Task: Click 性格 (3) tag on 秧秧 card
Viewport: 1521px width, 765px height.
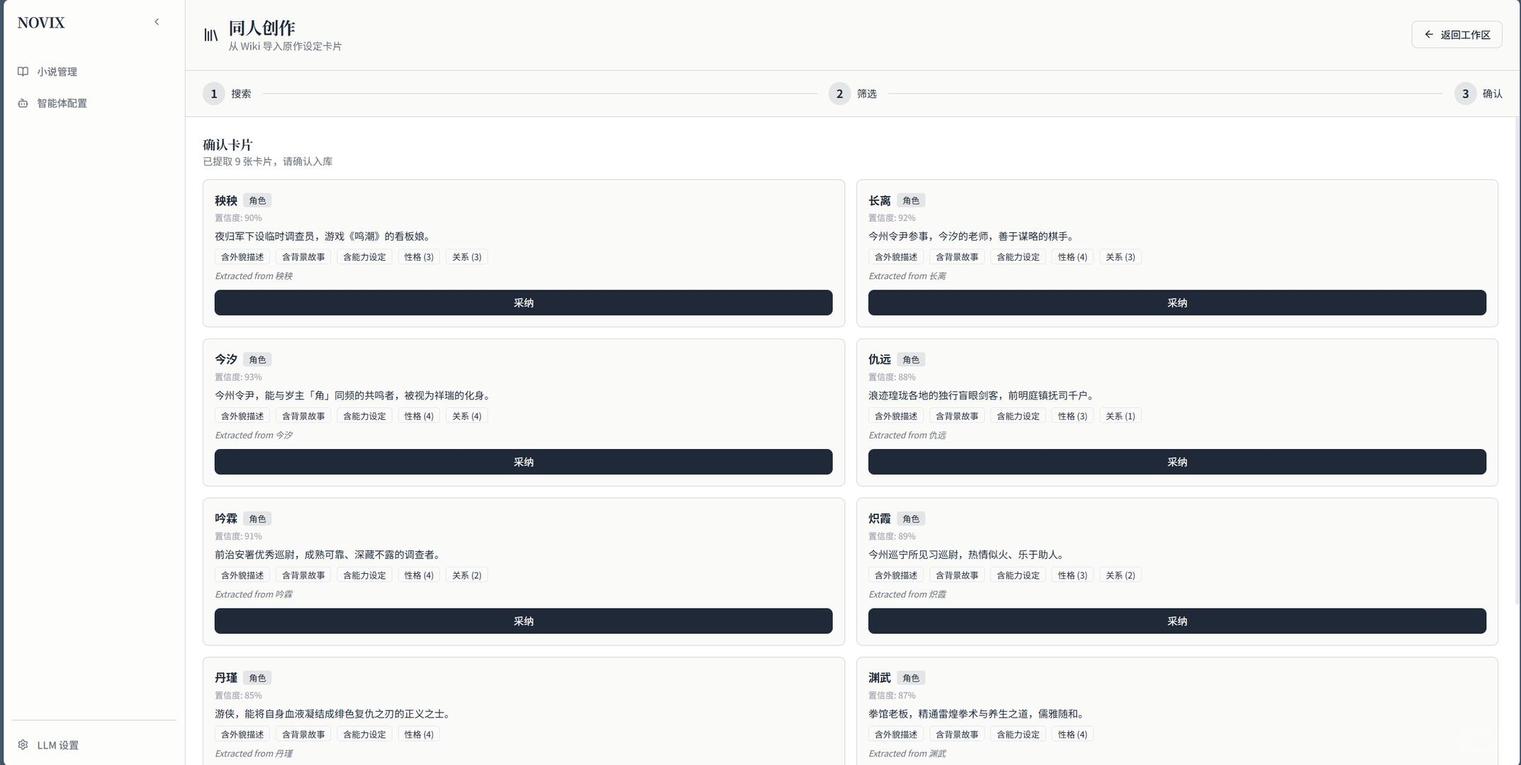Action: tap(419, 257)
